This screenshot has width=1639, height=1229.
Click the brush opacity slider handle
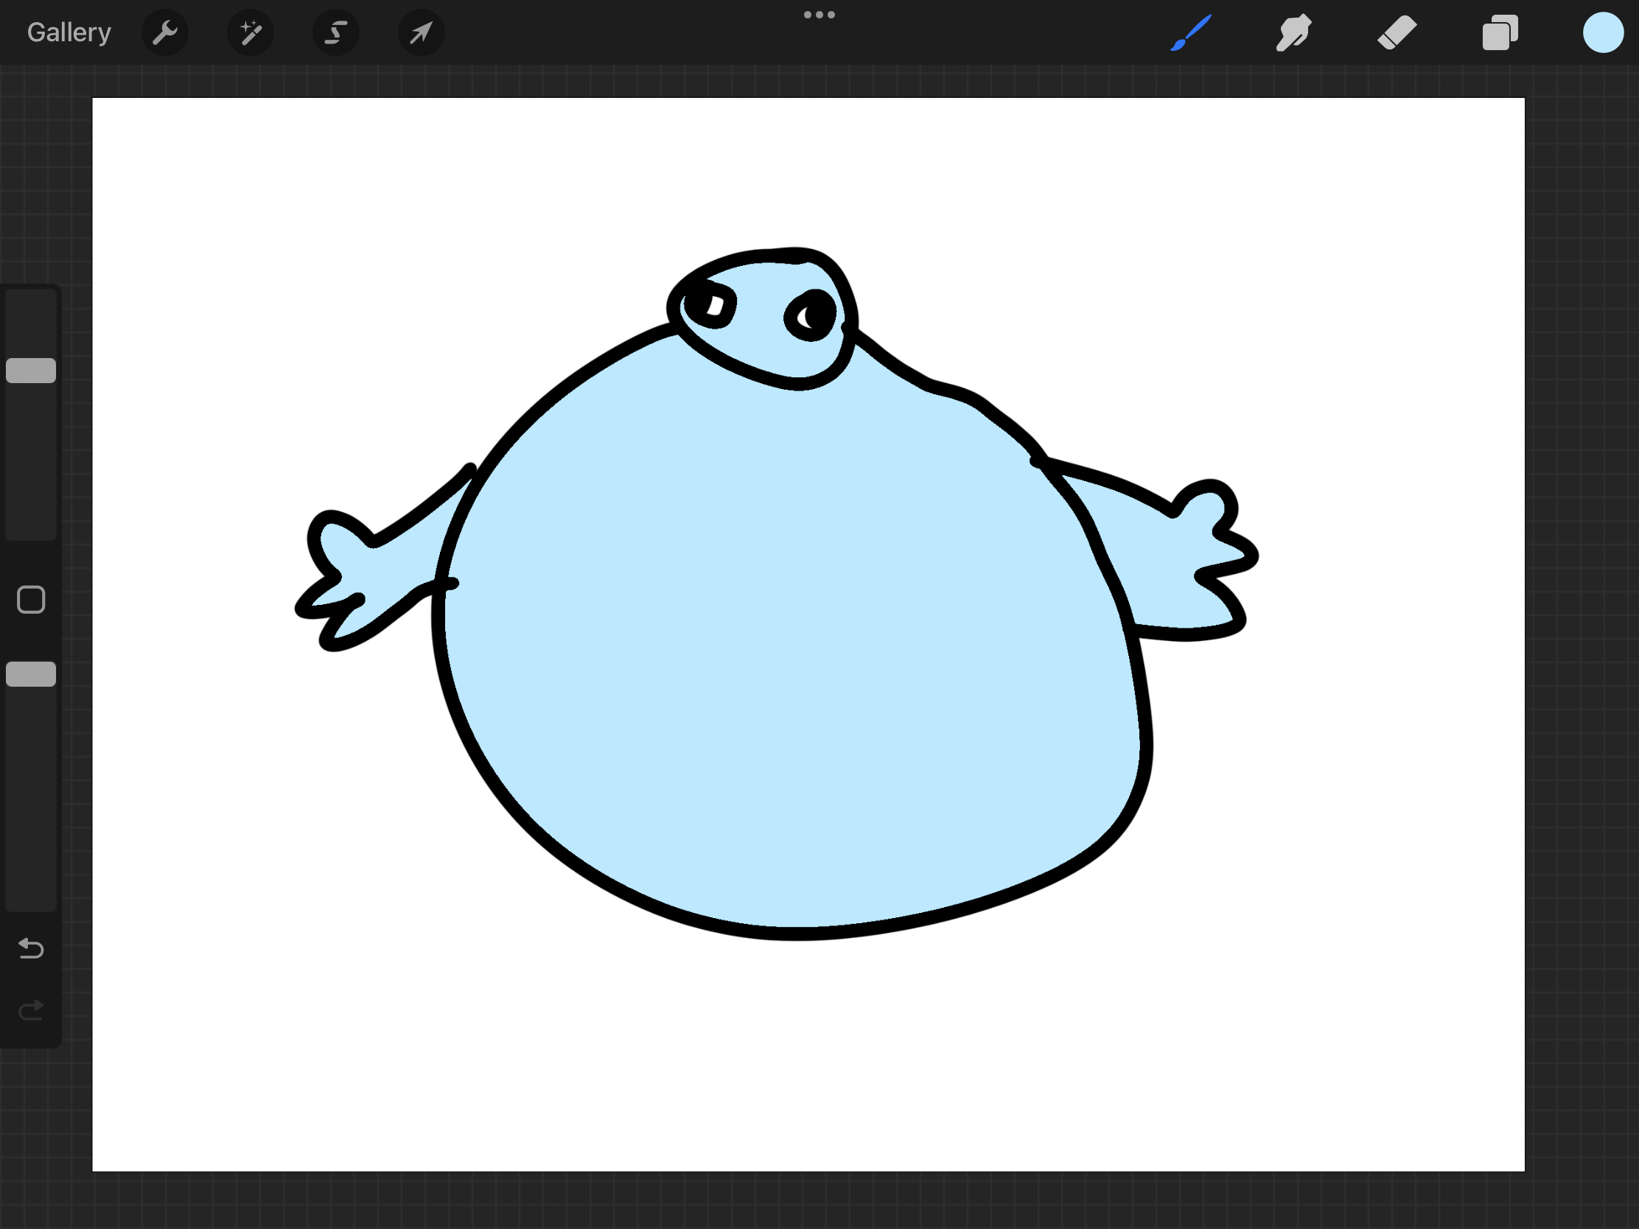[31, 674]
